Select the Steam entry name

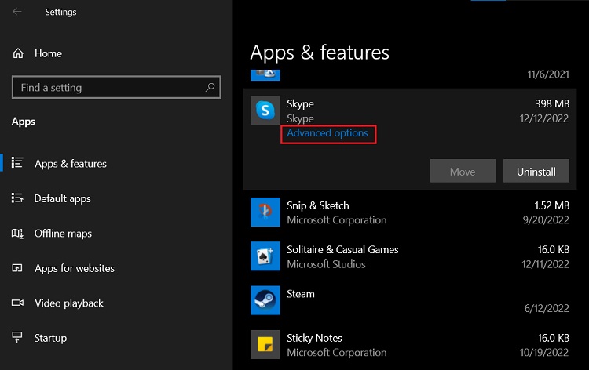click(301, 294)
